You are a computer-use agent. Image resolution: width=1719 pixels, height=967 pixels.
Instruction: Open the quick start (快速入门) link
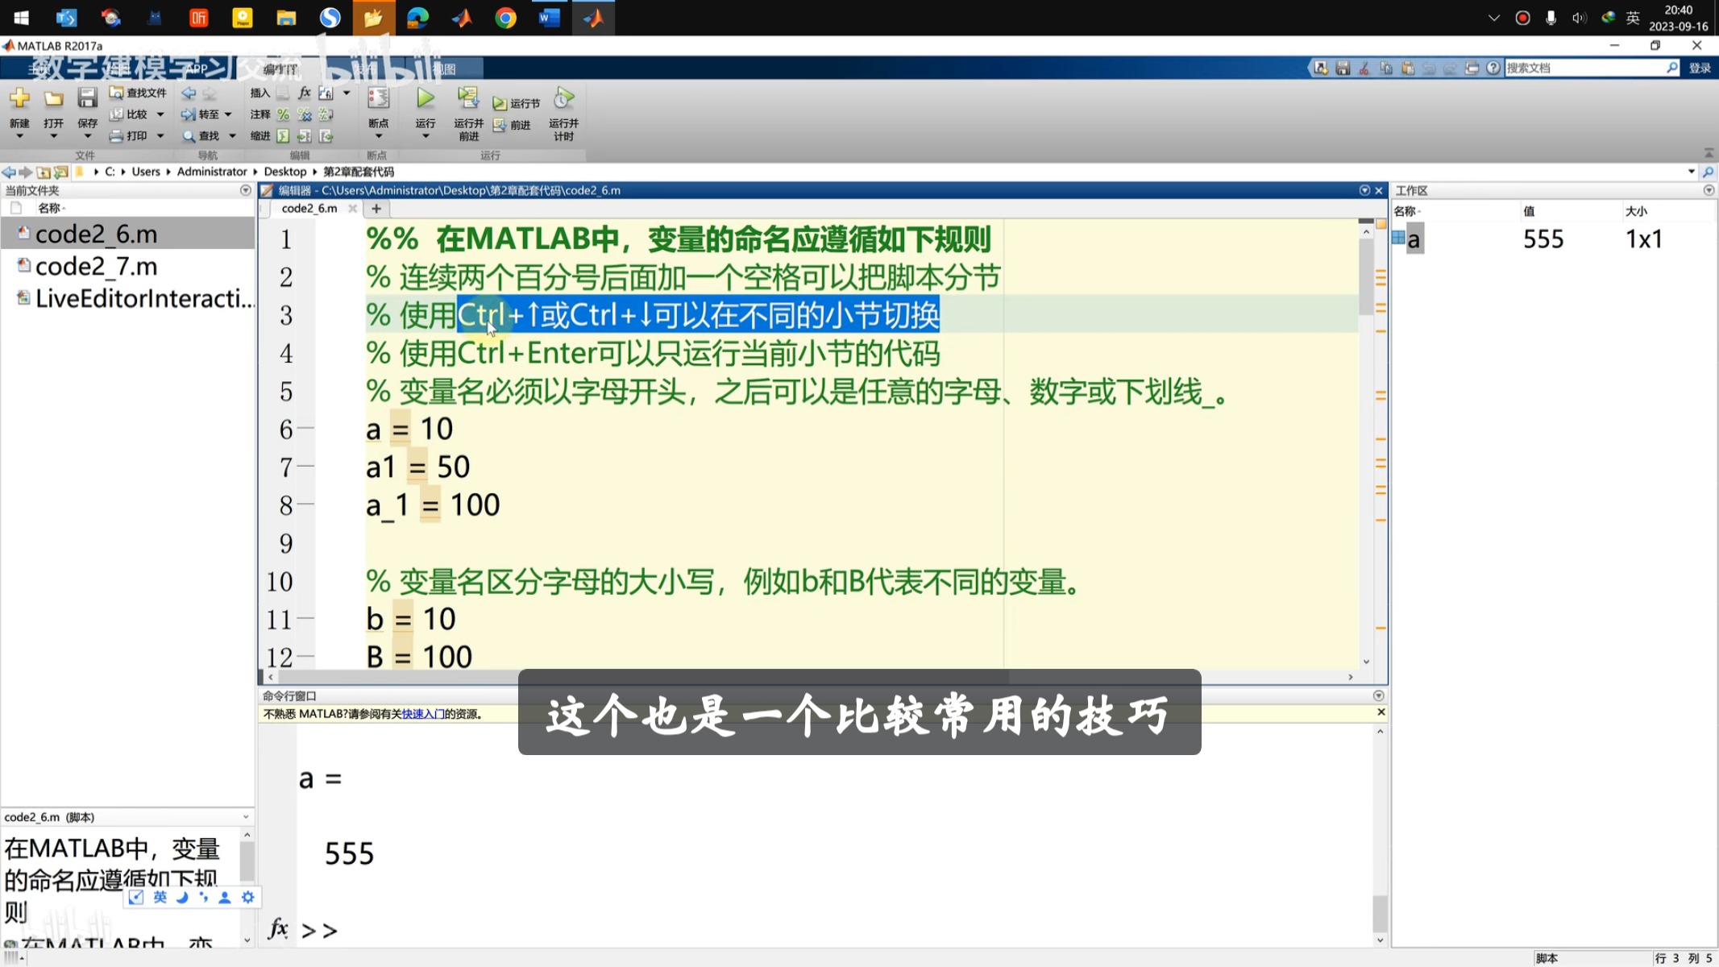pyautogui.click(x=422, y=714)
